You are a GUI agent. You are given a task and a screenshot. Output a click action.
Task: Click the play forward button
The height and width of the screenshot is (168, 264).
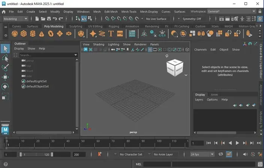tap(237, 143)
